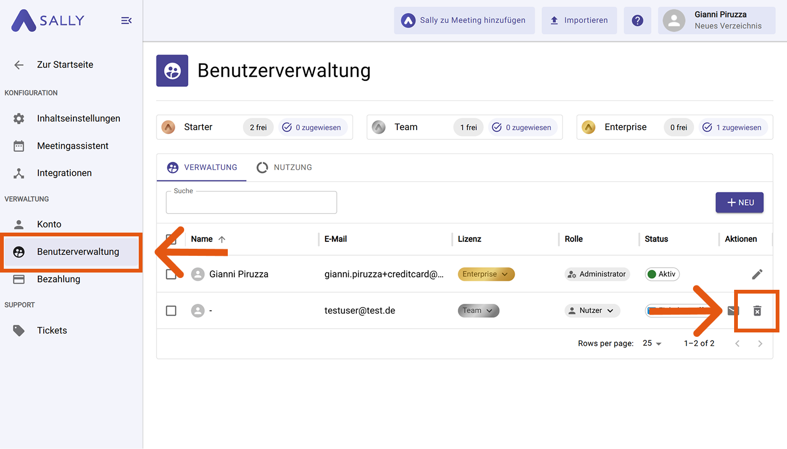Go to previous page arrow
787x449 pixels.
point(737,344)
